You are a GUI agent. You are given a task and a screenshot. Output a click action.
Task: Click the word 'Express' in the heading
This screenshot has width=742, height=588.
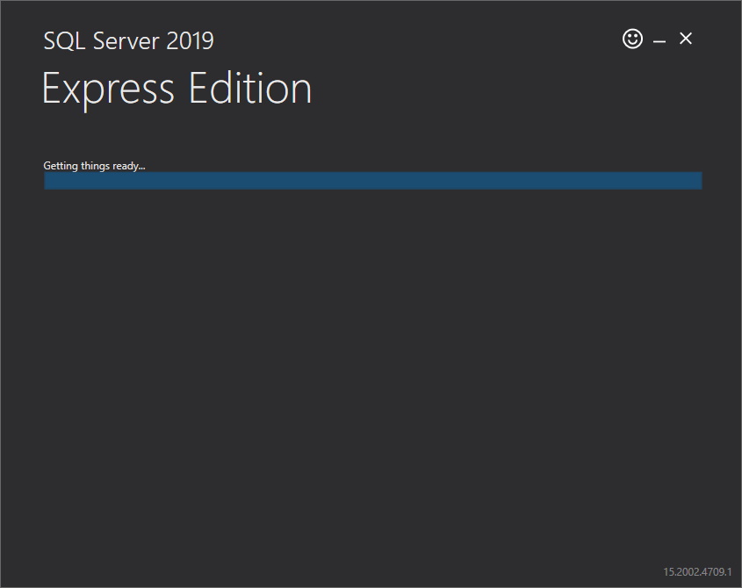point(108,90)
